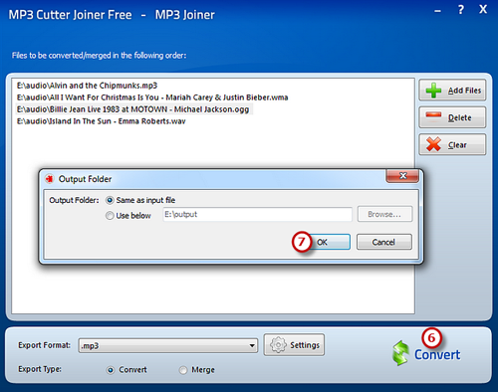Click the Browse... button

[384, 214]
